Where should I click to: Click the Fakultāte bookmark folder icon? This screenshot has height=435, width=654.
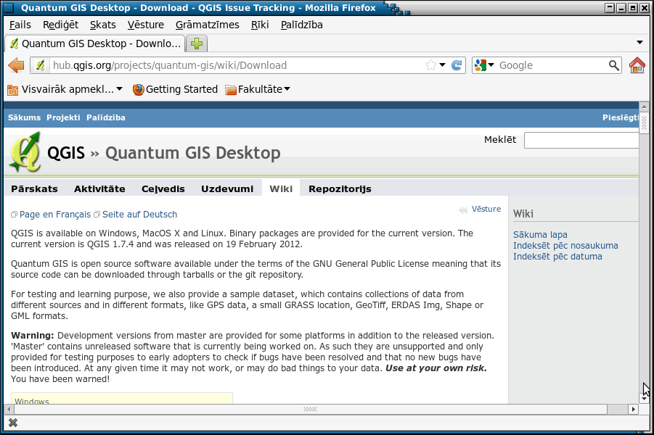(231, 90)
